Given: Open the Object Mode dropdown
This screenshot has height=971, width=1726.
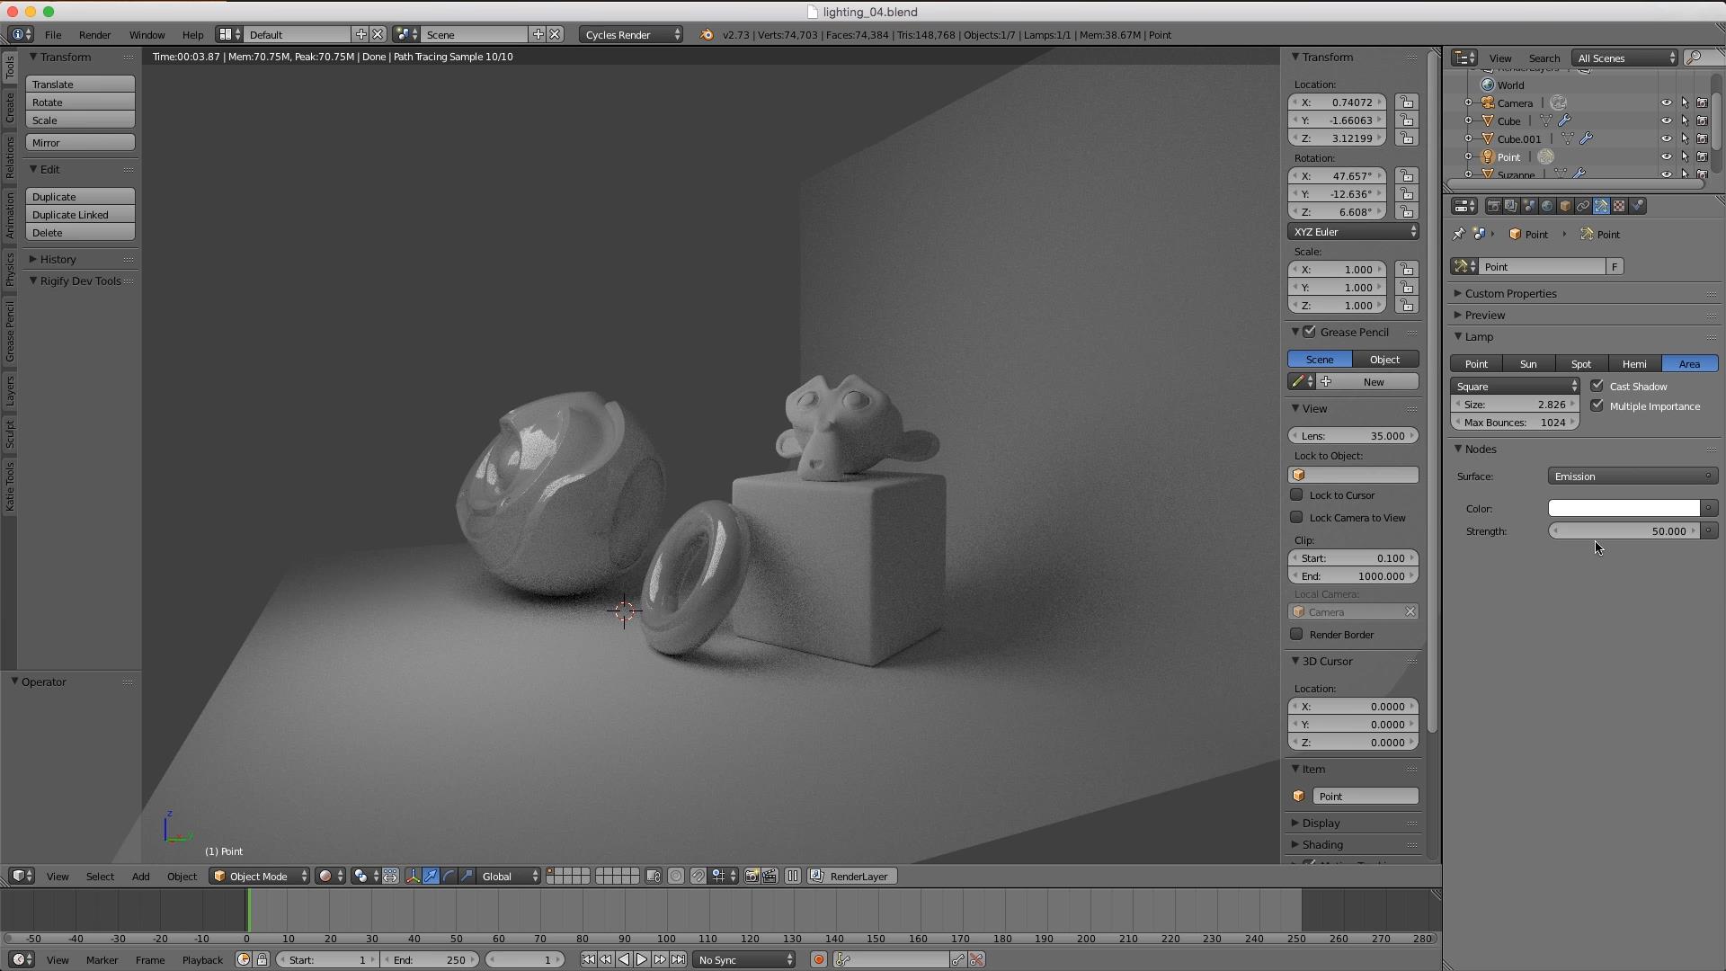Looking at the screenshot, I should (260, 876).
